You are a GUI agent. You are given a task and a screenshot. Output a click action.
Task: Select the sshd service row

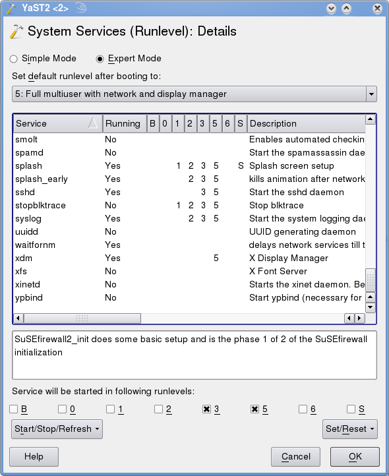point(189,192)
